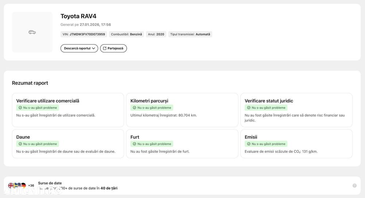Click the country flags icon group
Viewport: 365px width, 198px height.
(17, 186)
